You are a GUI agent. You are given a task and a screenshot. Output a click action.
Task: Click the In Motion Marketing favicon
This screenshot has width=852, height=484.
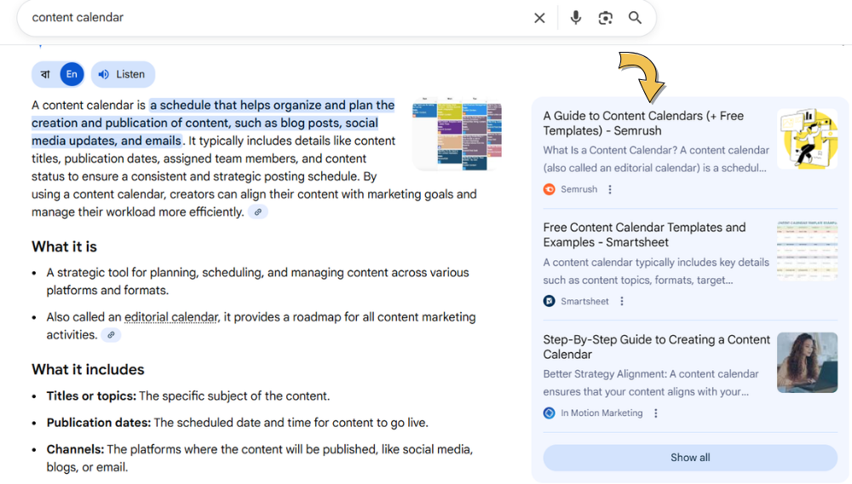pos(550,413)
